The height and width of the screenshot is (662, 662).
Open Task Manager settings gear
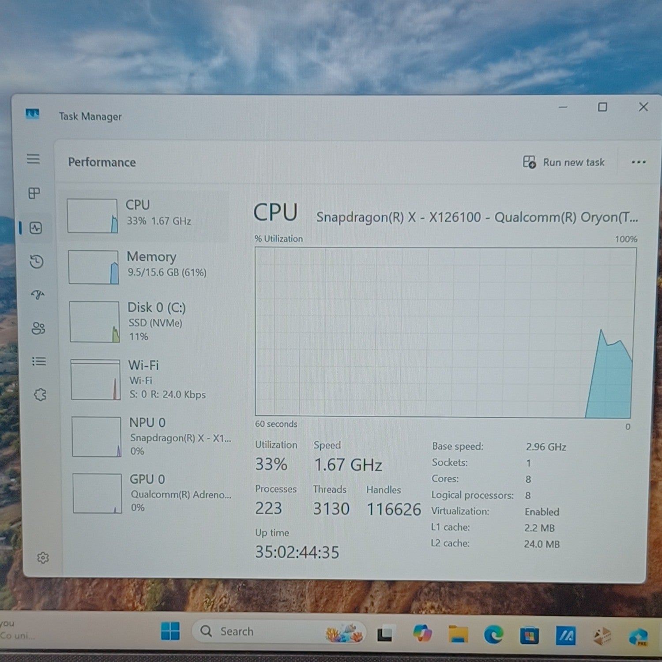[x=43, y=558]
